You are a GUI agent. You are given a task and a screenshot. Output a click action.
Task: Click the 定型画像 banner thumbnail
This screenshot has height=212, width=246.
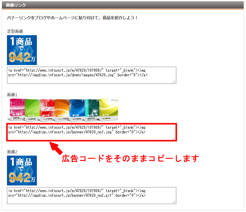pyautogui.click(x=22, y=50)
